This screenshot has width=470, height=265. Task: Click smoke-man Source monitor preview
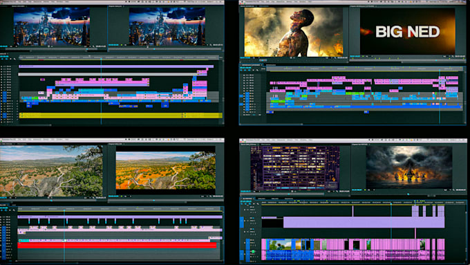294,32
